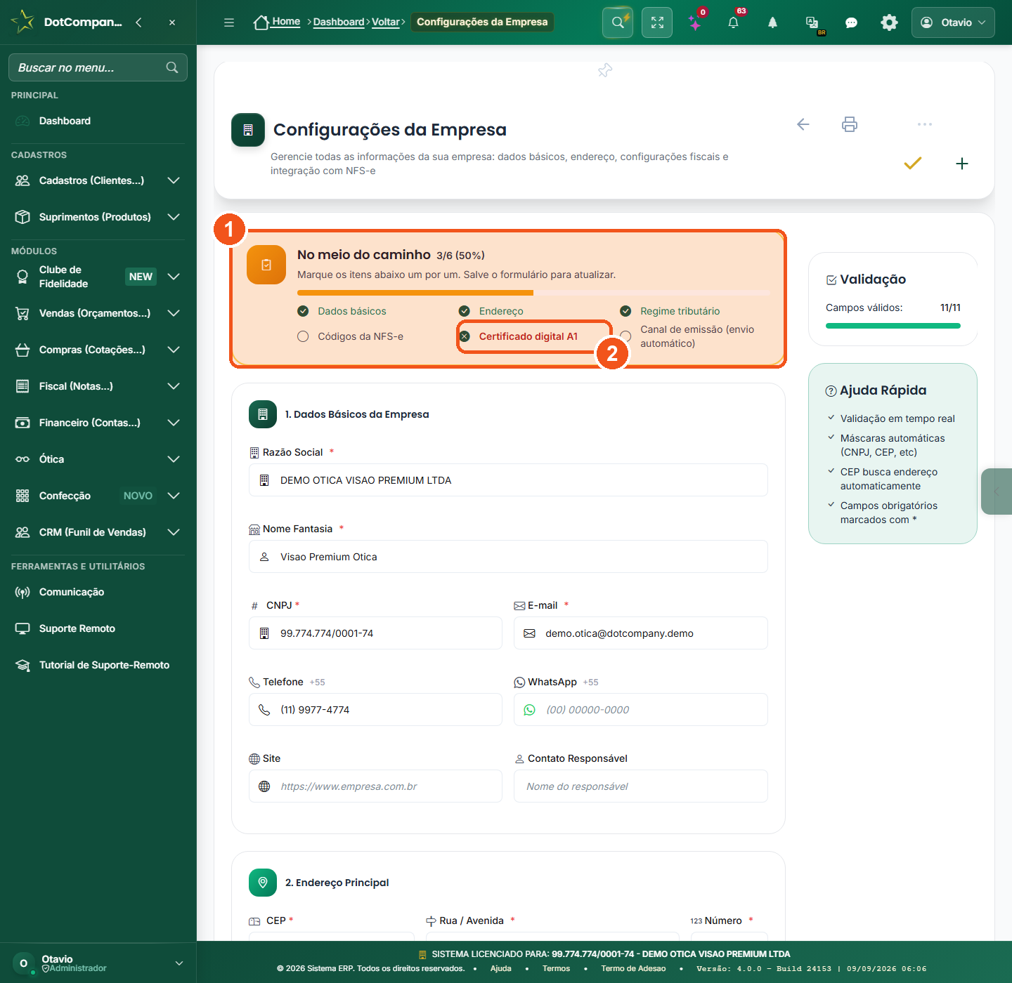Expand Cadastros (Clientes...) menu
Screen dimensions: 1012x983
(x=98, y=180)
